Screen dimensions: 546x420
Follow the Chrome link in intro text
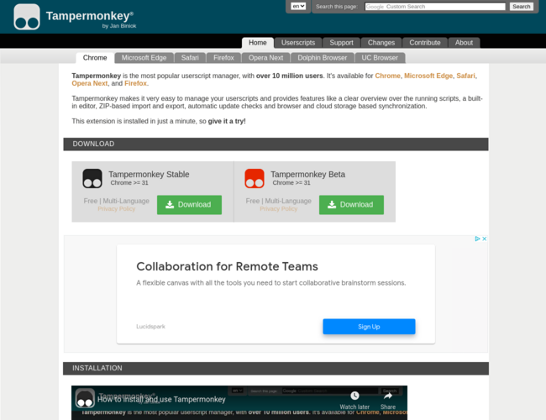pyautogui.click(x=387, y=76)
